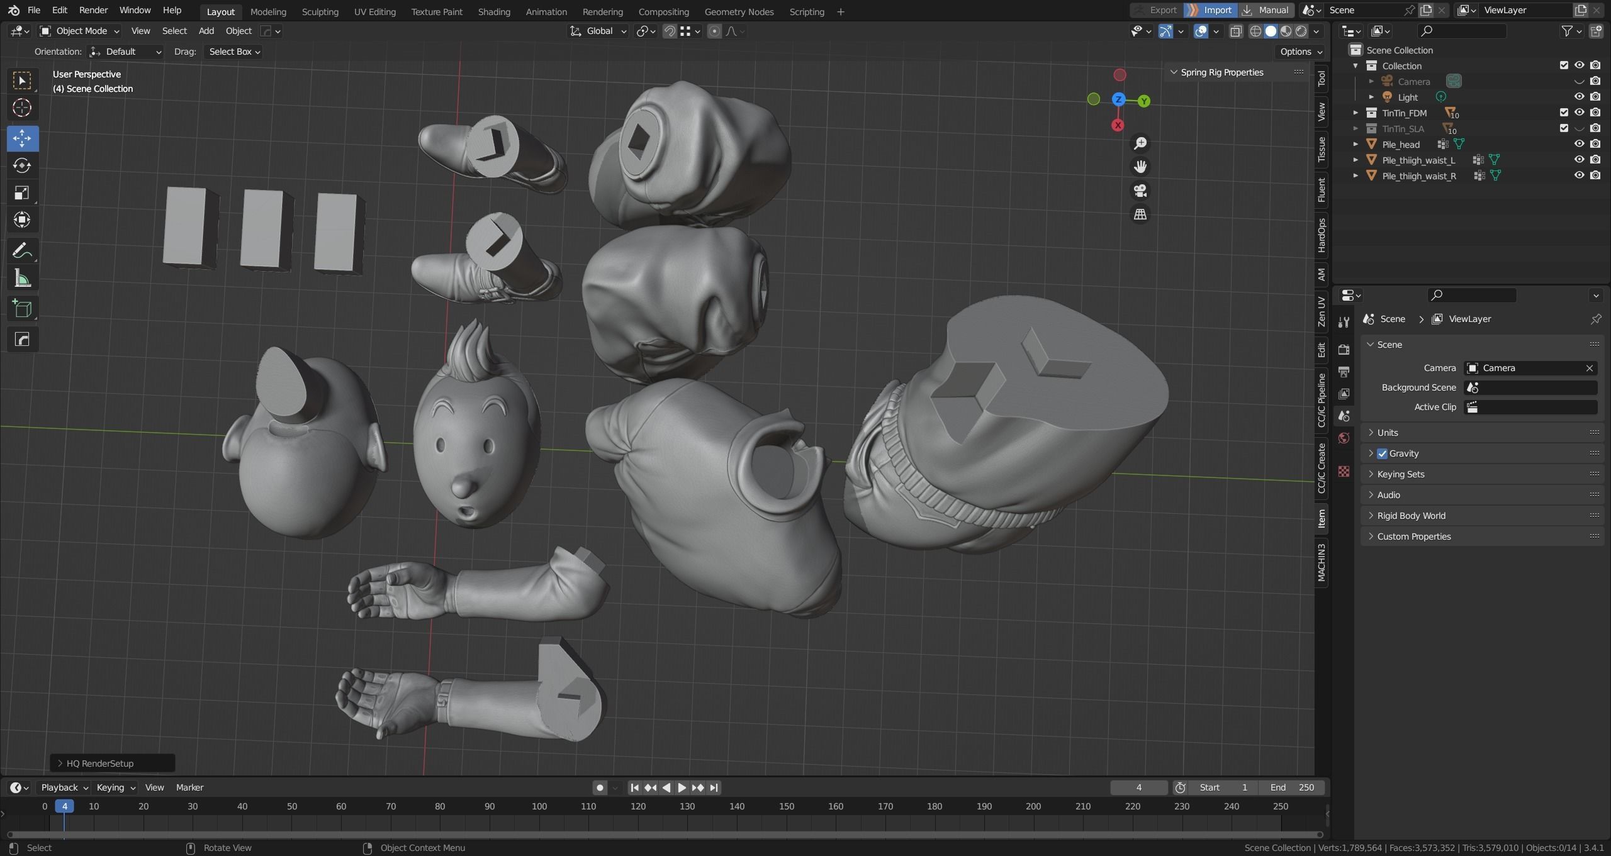Select the Scale tool
Screen dimensions: 1611x856
click(22, 192)
